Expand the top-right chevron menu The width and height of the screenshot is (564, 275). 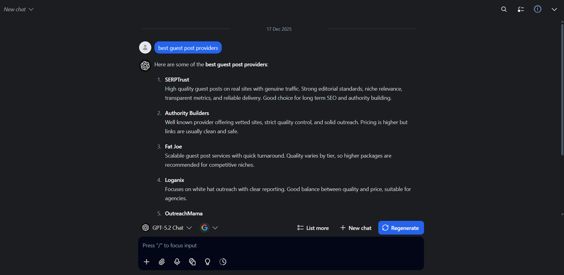click(x=554, y=9)
